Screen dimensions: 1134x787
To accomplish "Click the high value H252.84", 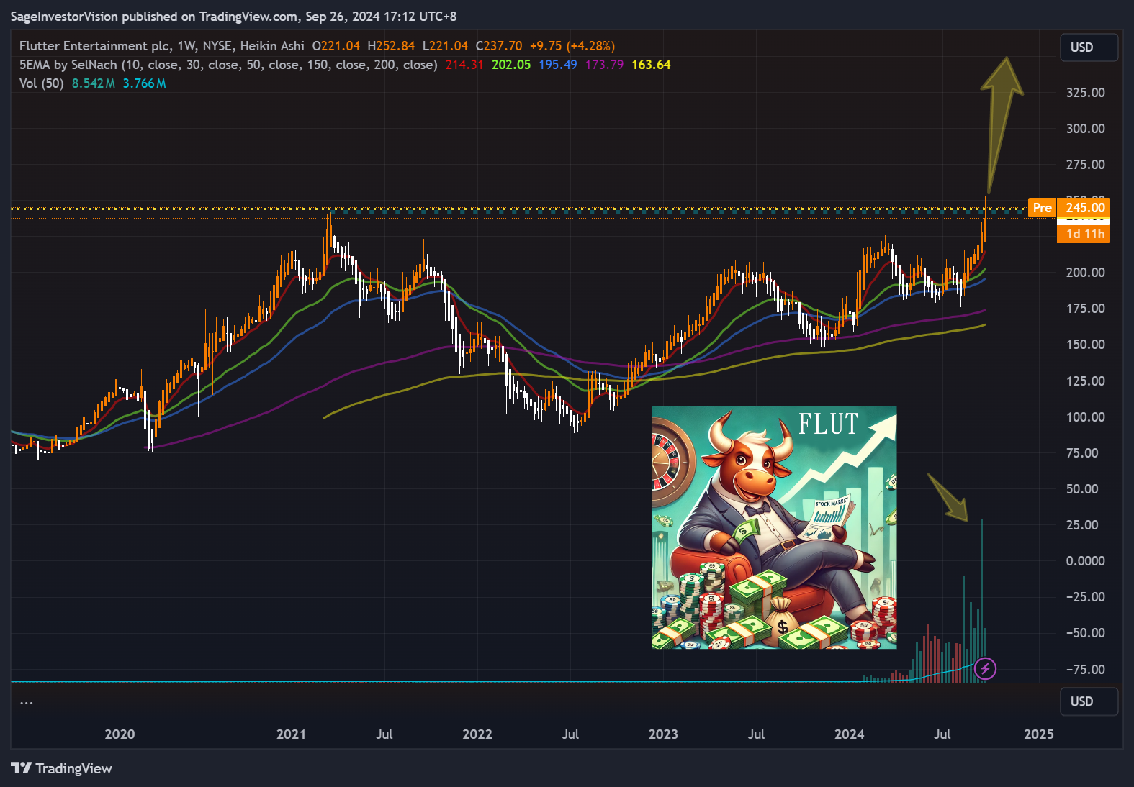I will (391, 46).
